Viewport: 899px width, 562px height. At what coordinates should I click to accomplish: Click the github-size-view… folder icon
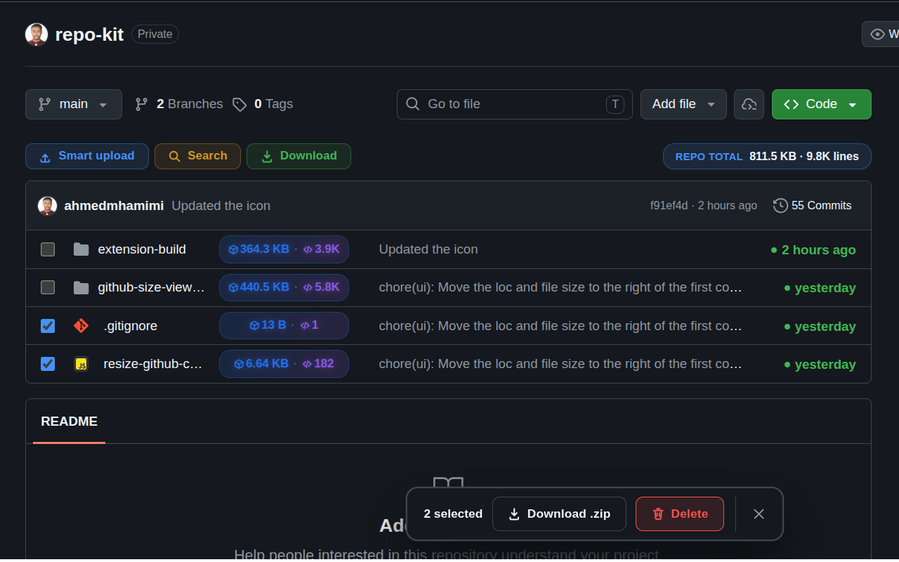[x=81, y=287]
